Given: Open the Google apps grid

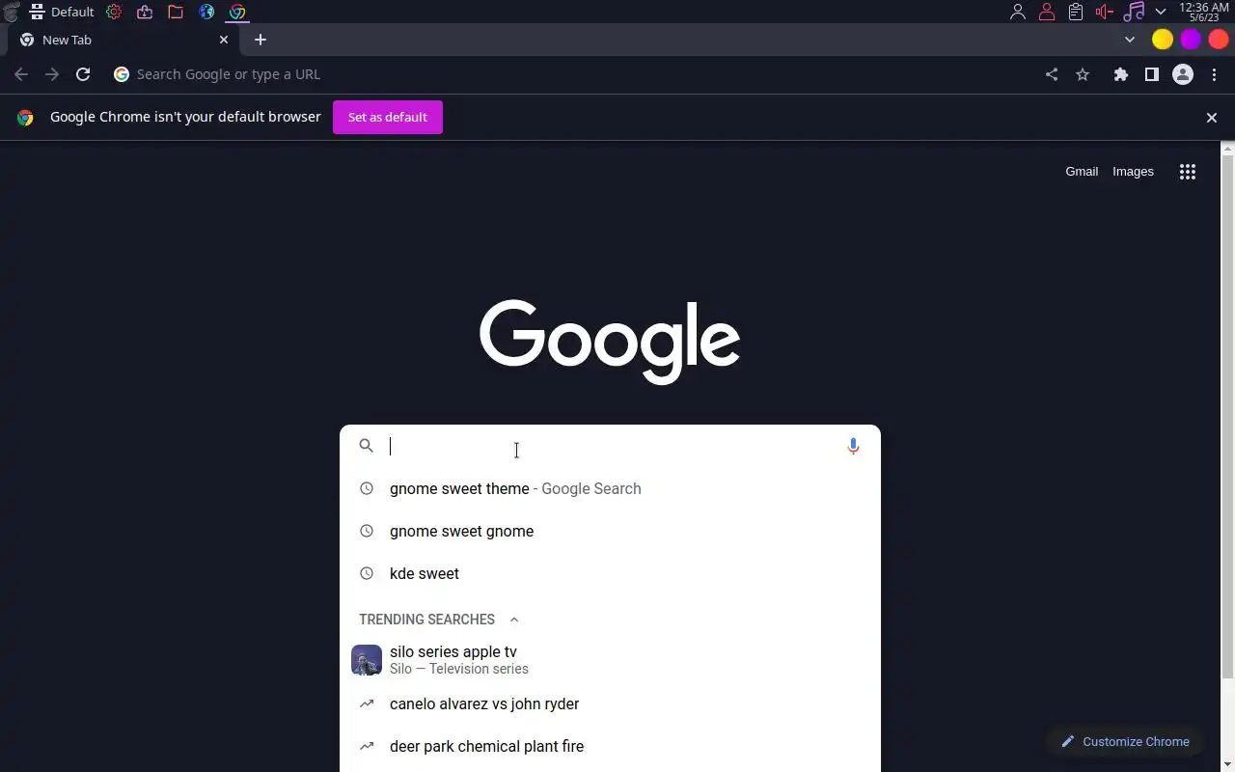Looking at the screenshot, I should click(x=1188, y=172).
